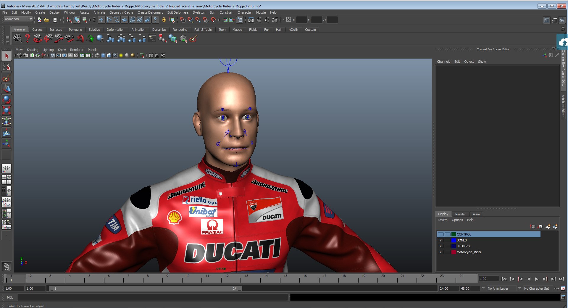Viewport: 568px width, 308px height.
Task: Pick the Scale tool in the toolbox
Action: pyautogui.click(x=7, y=110)
